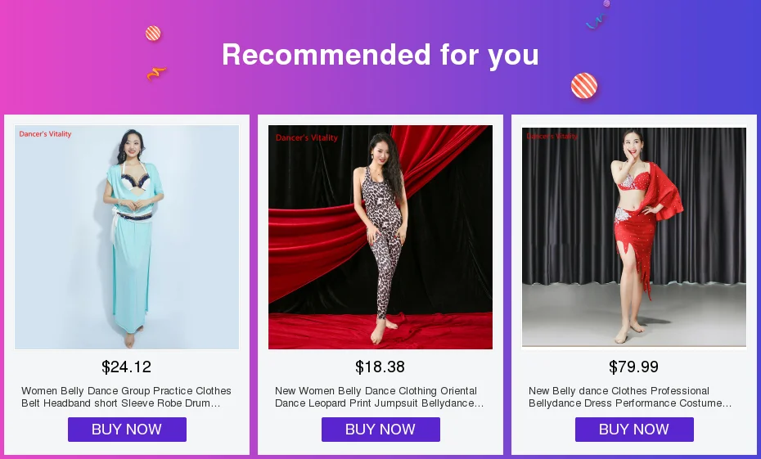Screen dimensions: 761x459
Task: Click BUY NOW for the leopard jumpsuit
Action: tap(380, 430)
